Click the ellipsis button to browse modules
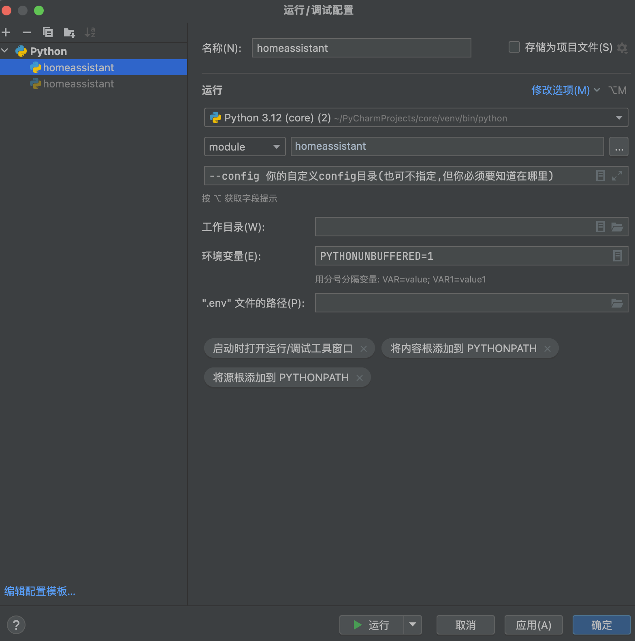 619,146
